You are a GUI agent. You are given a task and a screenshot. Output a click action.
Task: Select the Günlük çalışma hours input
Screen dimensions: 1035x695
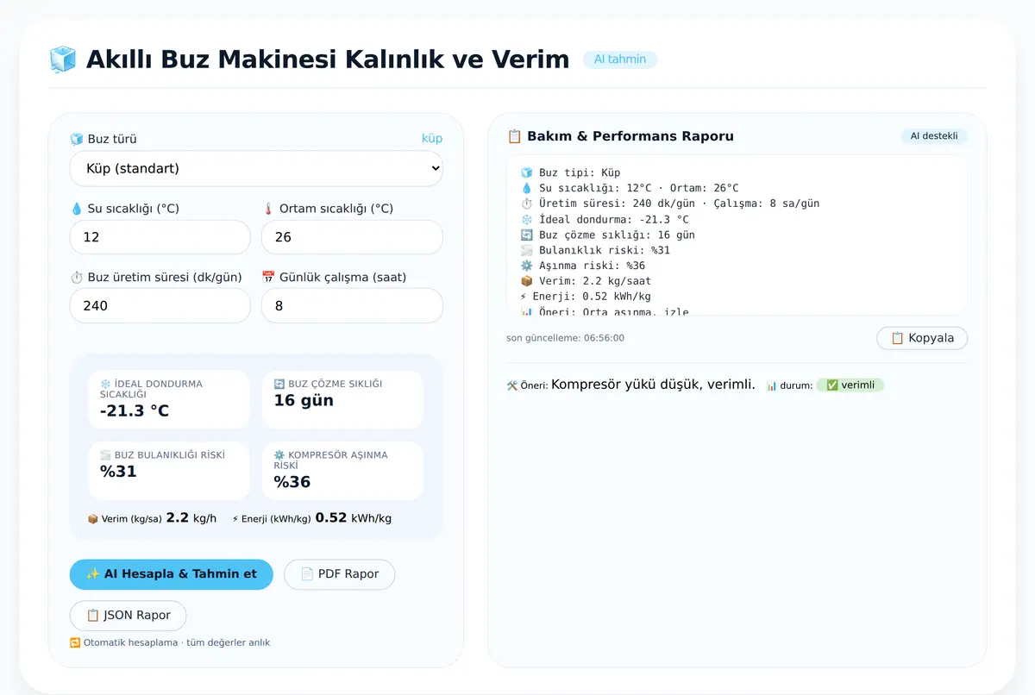point(352,306)
